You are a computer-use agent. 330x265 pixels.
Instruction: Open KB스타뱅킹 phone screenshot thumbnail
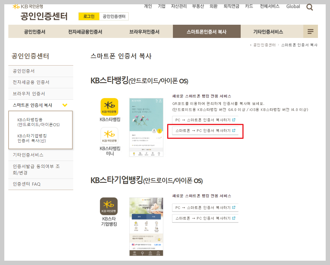146,127
